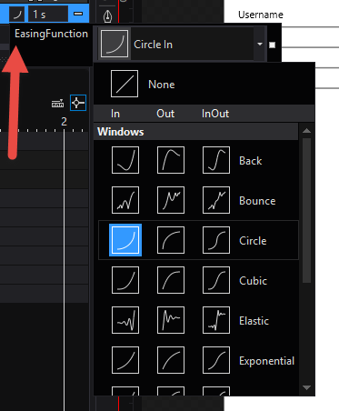Image resolution: width=339 pixels, height=411 pixels.
Task: Choose the Back Out easing curve
Action: tap(171, 160)
